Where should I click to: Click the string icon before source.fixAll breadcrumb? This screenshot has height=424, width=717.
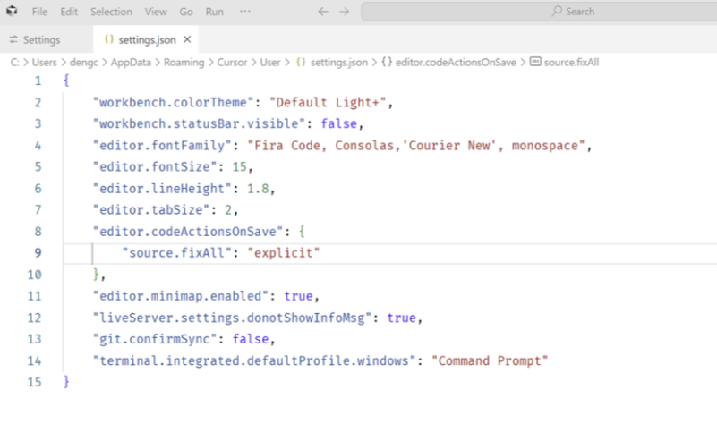click(535, 62)
